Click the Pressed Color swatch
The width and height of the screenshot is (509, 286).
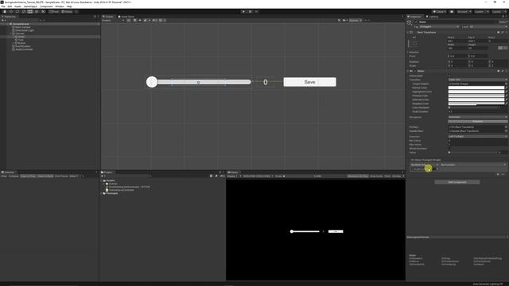(x=476, y=95)
